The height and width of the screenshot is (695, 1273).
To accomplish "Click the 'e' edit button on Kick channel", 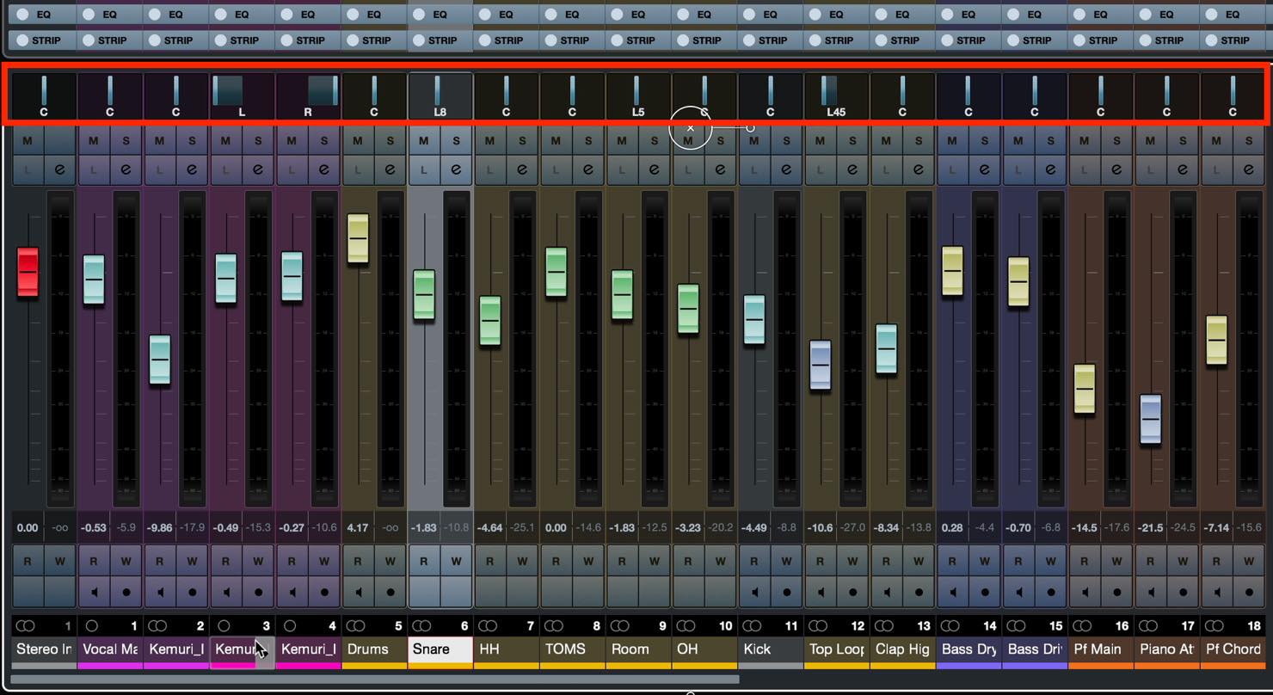I will tap(786, 169).
